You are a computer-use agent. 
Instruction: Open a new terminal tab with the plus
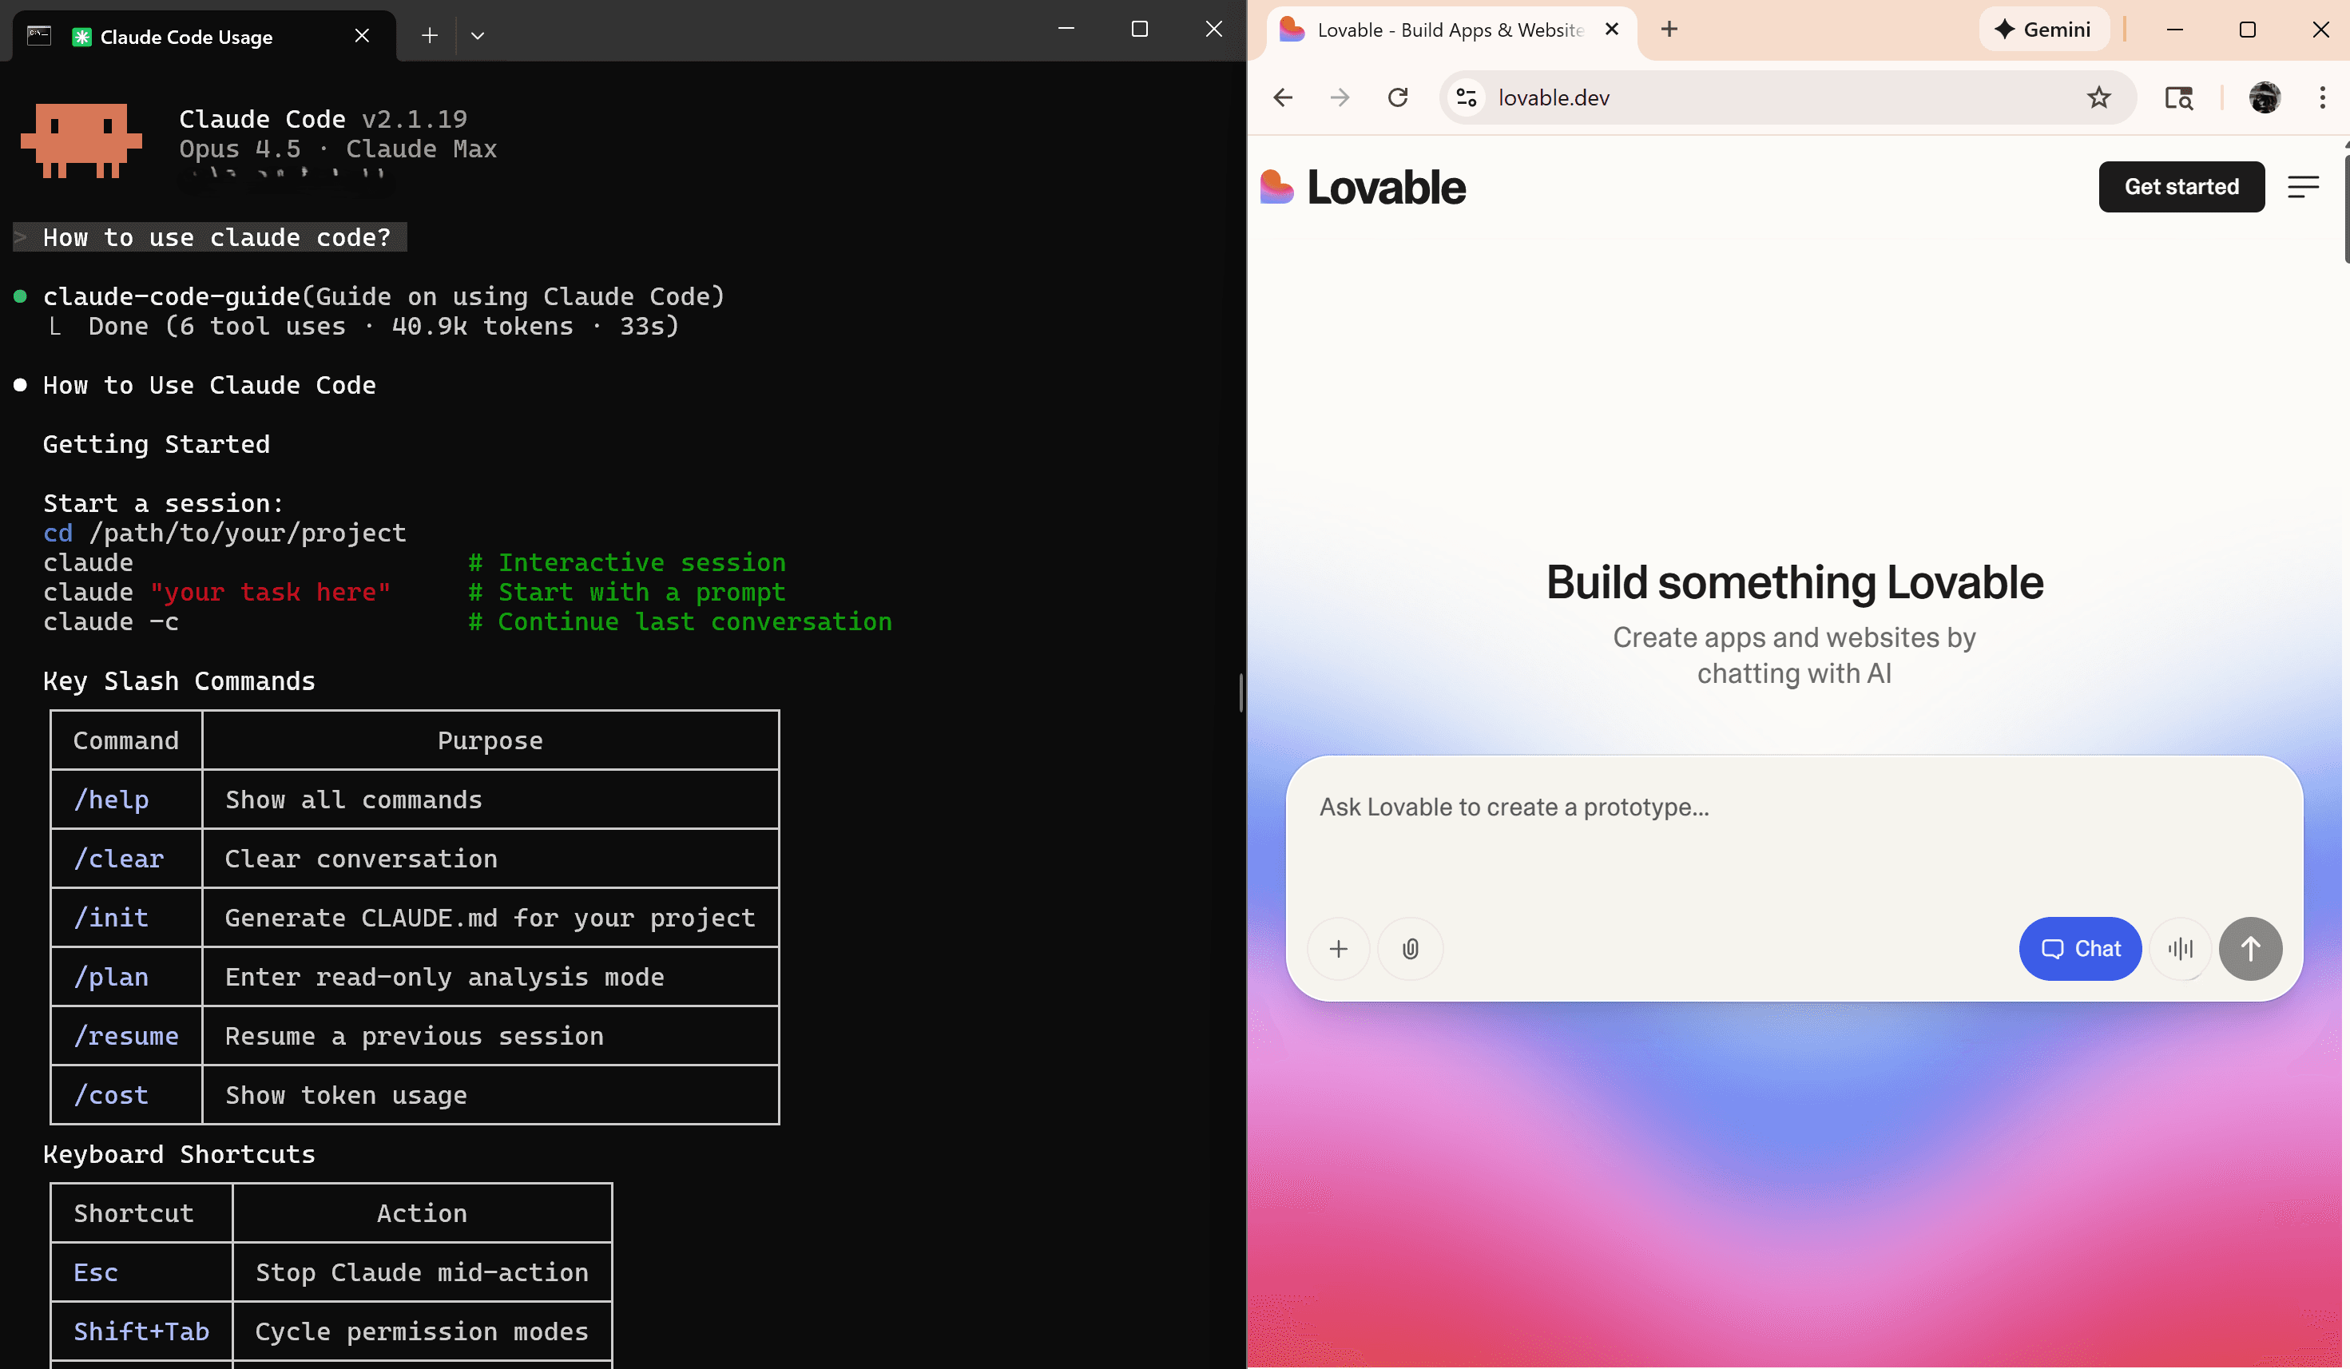click(x=429, y=34)
